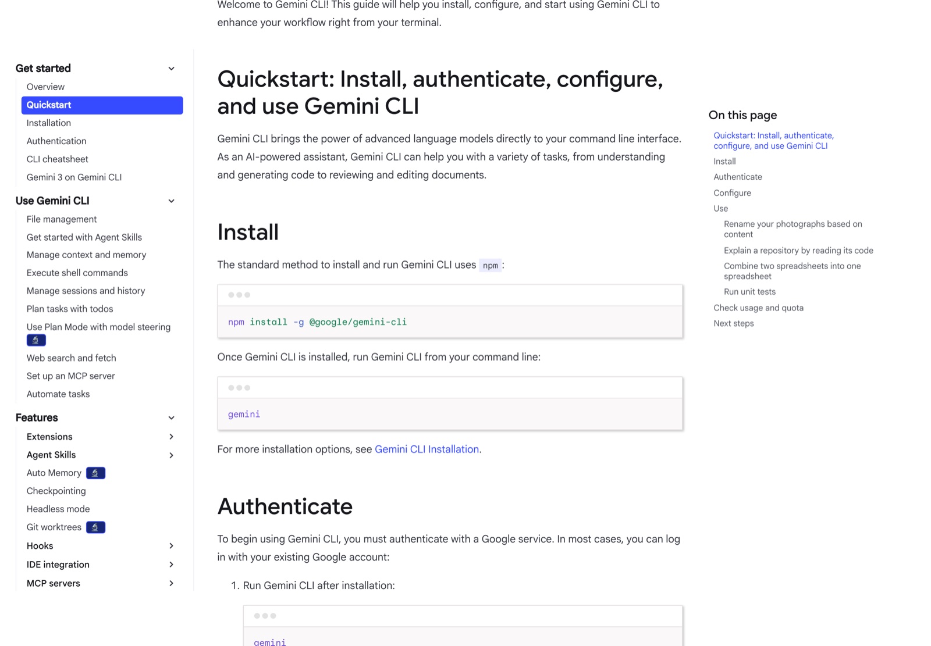Expand the Extensions submenu arrow
The image size is (931, 646).
[171, 437]
